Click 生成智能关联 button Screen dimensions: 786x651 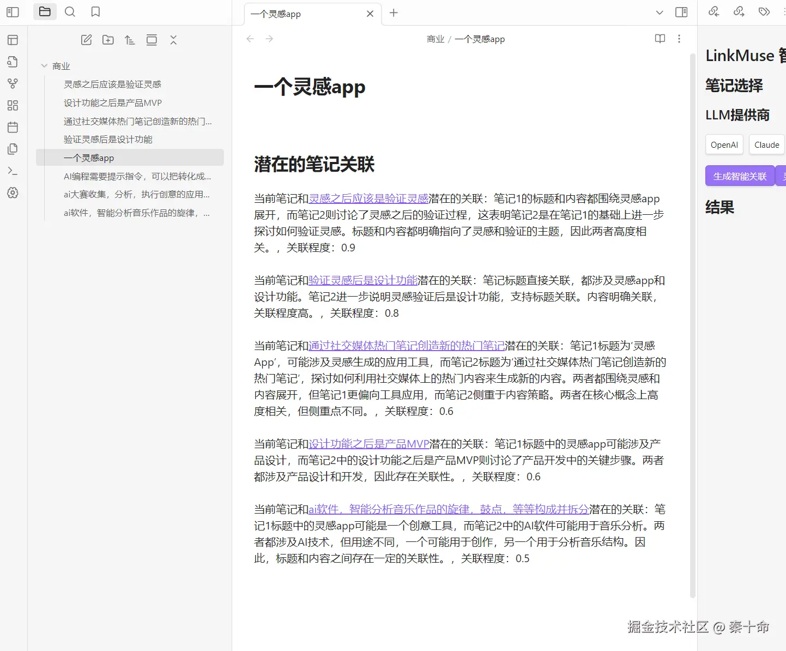point(740,176)
